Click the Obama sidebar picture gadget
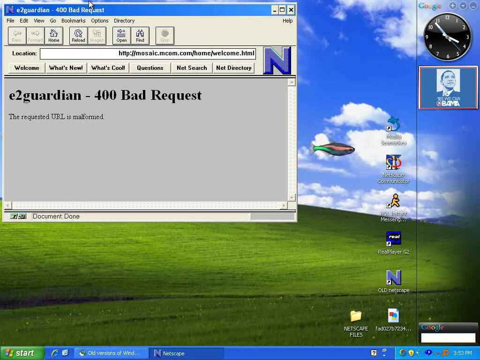Screen dimensions: 480x360 tap(448, 88)
